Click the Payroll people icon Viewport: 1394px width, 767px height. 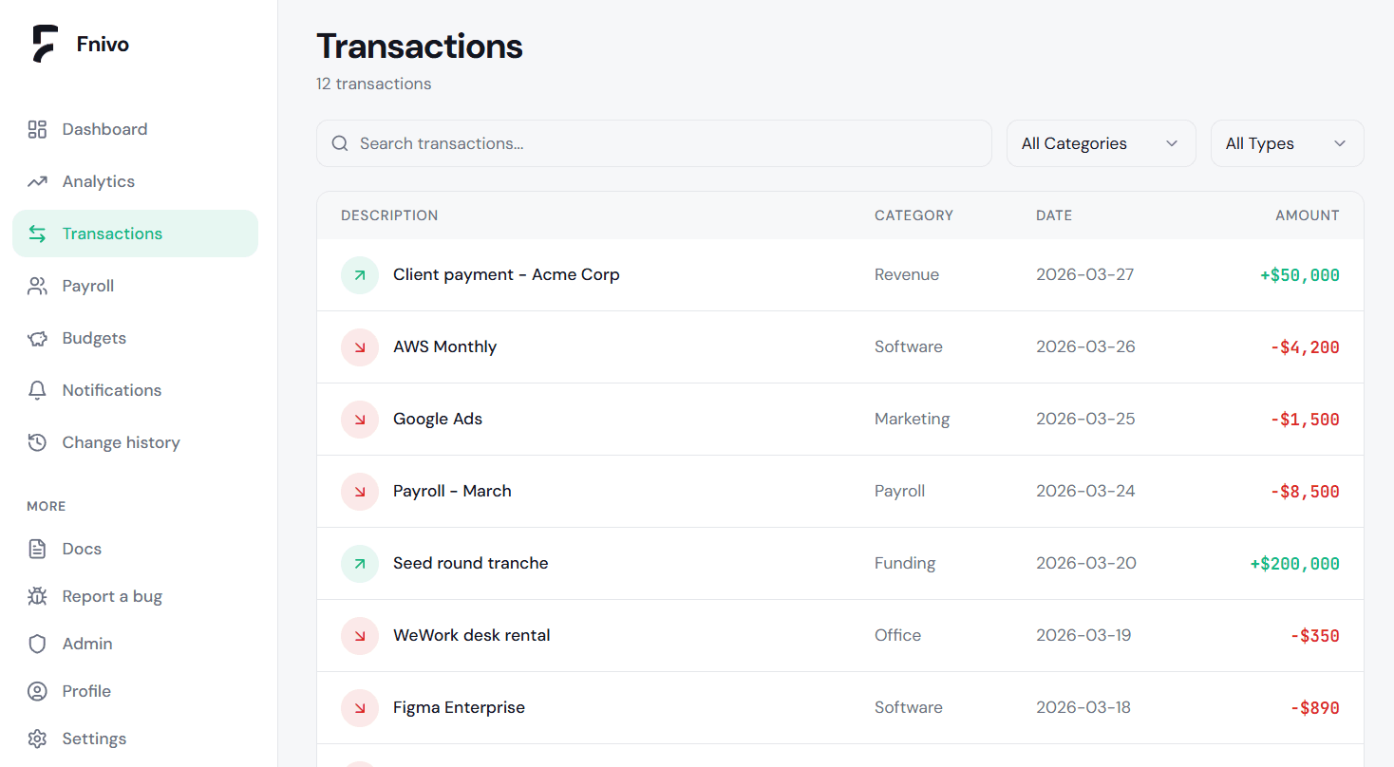click(37, 285)
